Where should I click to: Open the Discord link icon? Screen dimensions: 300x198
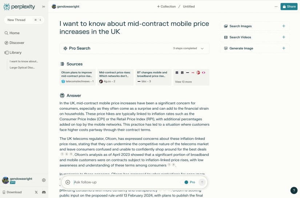point(44,192)
